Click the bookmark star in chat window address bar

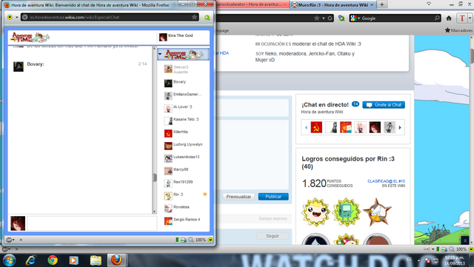click(x=194, y=17)
